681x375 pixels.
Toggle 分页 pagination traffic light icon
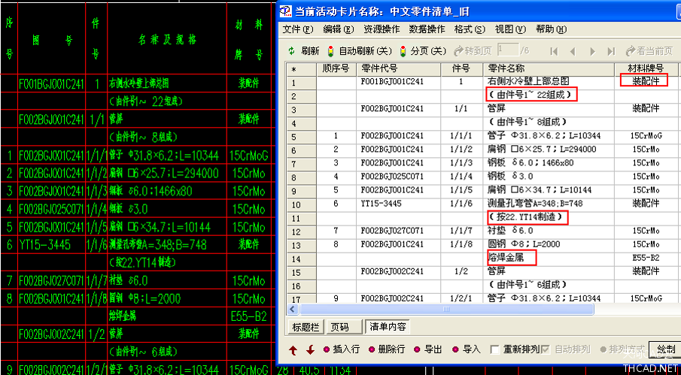point(403,51)
